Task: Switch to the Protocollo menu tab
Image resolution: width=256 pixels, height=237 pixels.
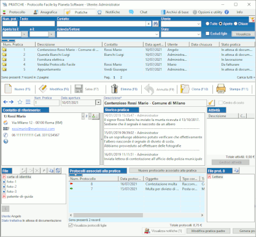Action: pos(14,12)
